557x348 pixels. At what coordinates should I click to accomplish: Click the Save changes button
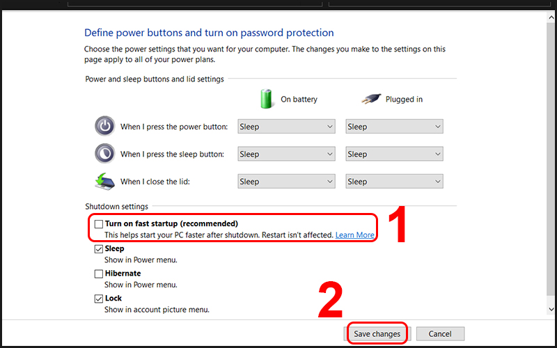(377, 334)
